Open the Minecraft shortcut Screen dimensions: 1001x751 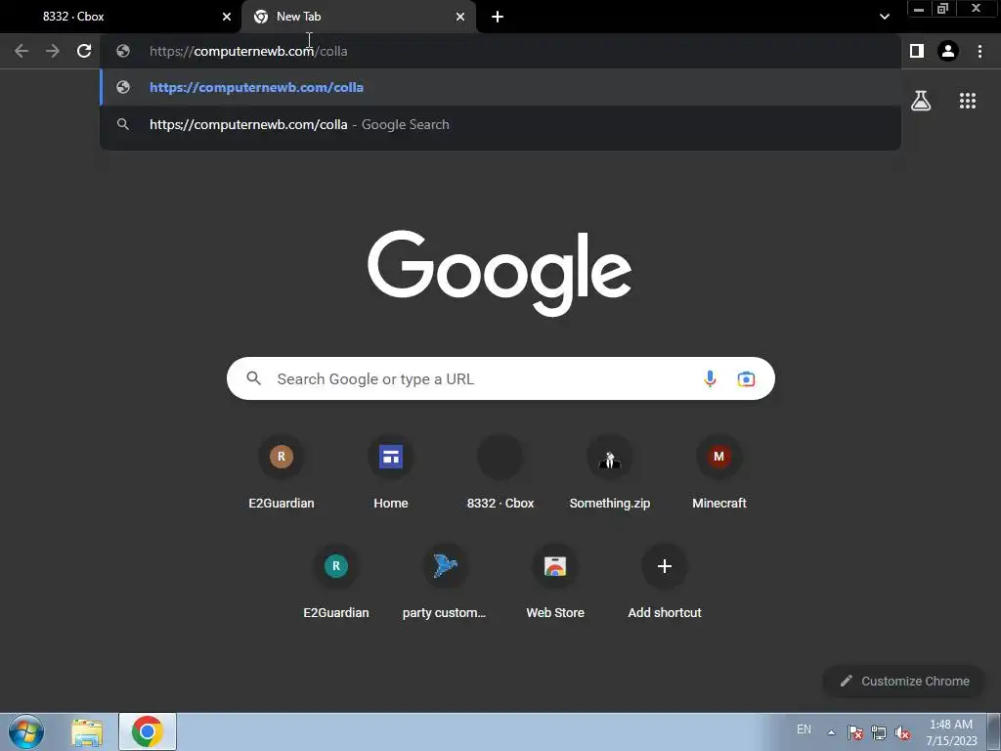click(719, 473)
